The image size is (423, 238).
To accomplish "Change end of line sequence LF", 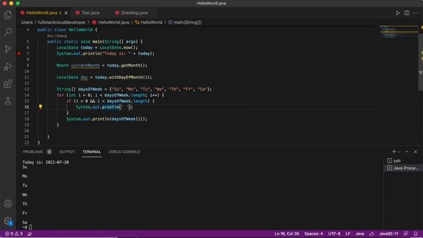I will click(x=348, y=233).
